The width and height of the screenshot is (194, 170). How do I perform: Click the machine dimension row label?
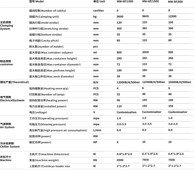[49, 154]
